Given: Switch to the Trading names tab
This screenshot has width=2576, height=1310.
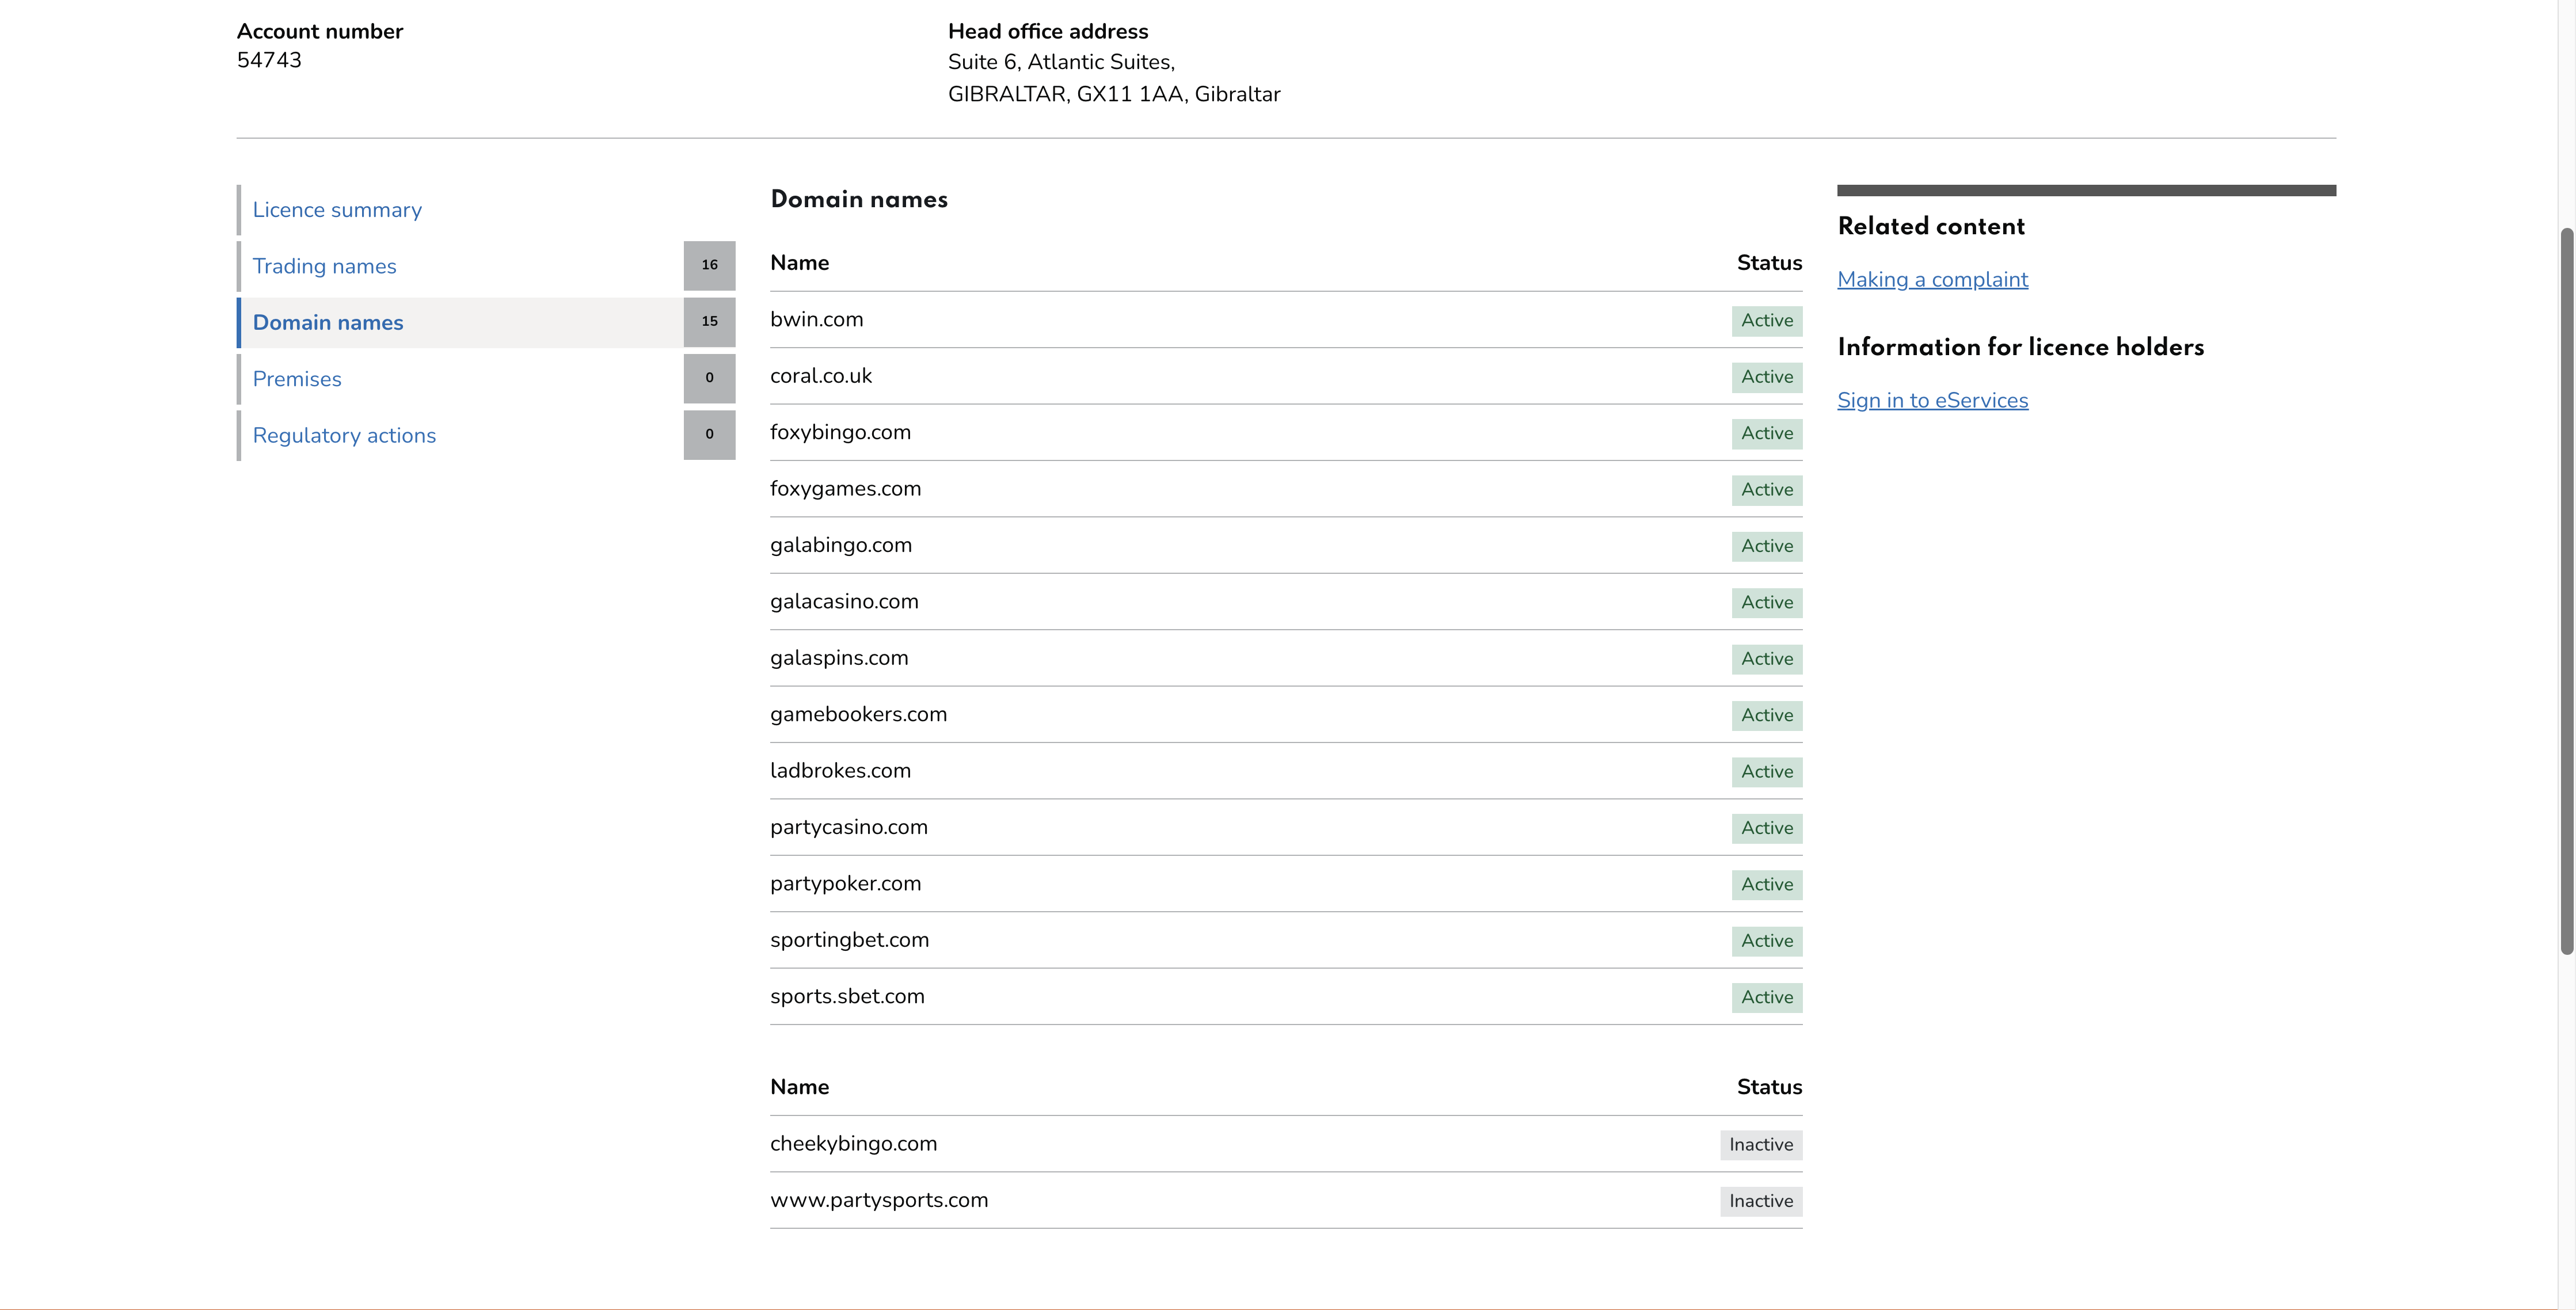Looking at the screenshot, I should click(x=324, y=266).
